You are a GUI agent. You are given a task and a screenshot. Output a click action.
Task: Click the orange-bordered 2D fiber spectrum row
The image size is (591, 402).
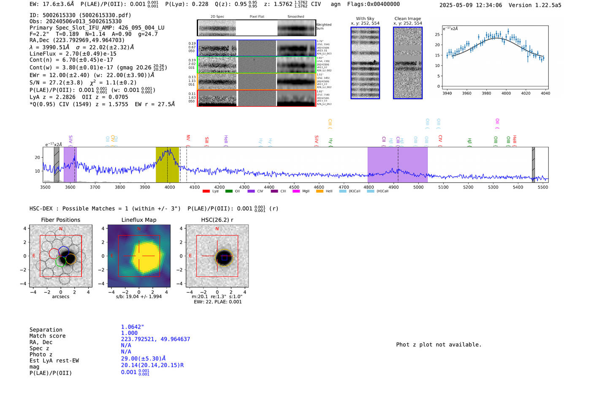pyautogui.click(x=257, y=81)
